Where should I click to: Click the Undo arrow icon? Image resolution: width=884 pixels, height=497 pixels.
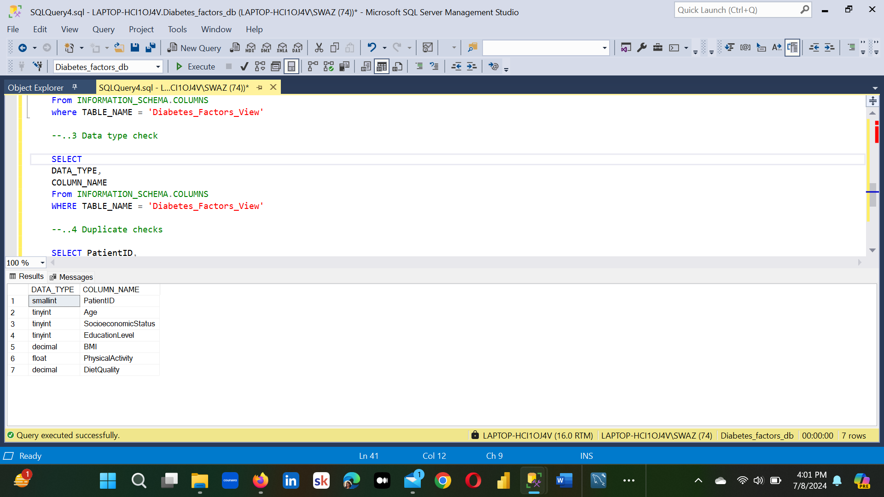pos(372,47)
